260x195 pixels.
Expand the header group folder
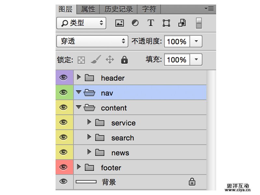point(79,77)
